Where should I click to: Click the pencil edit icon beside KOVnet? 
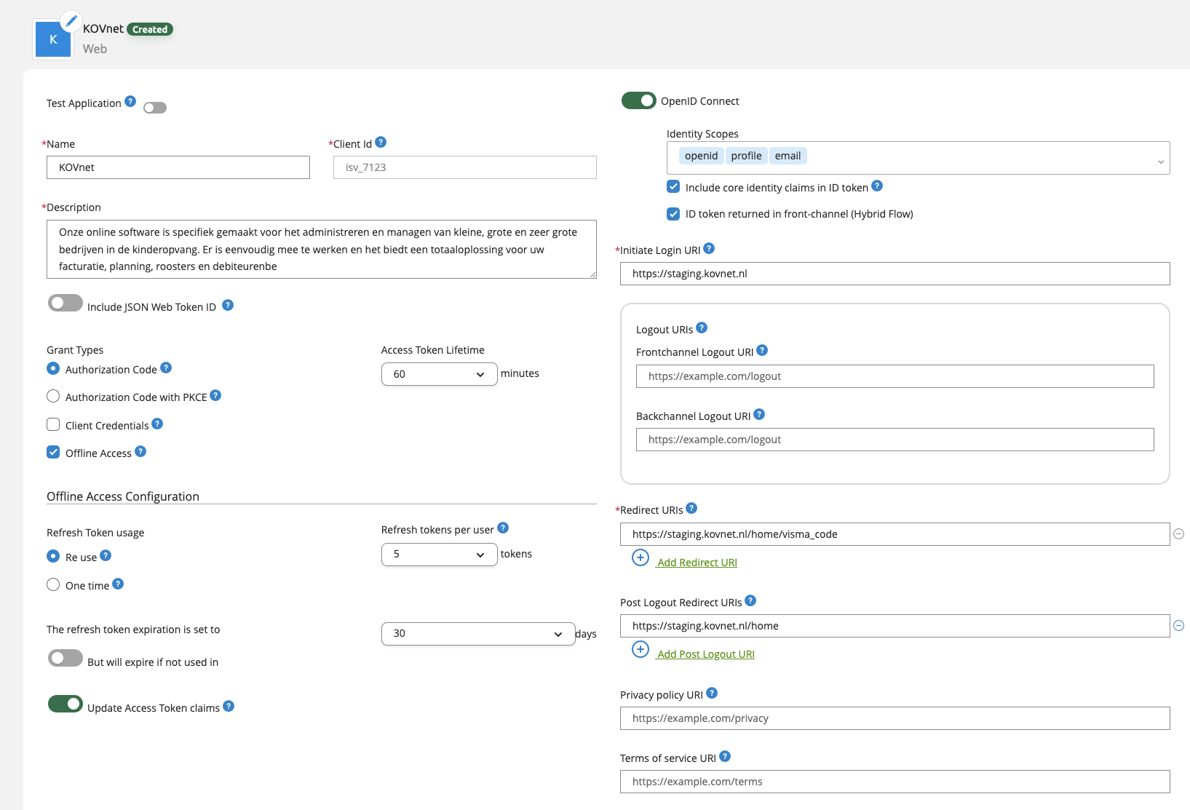71,20
